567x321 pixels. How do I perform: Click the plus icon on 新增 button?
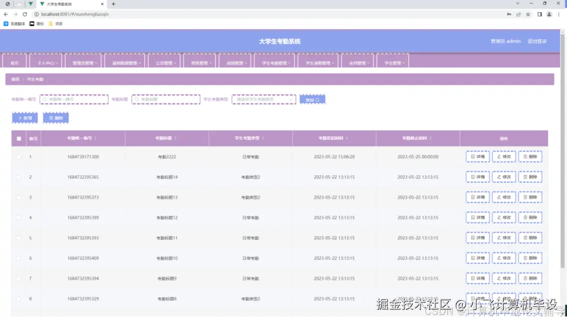click(x=19, y=117)
